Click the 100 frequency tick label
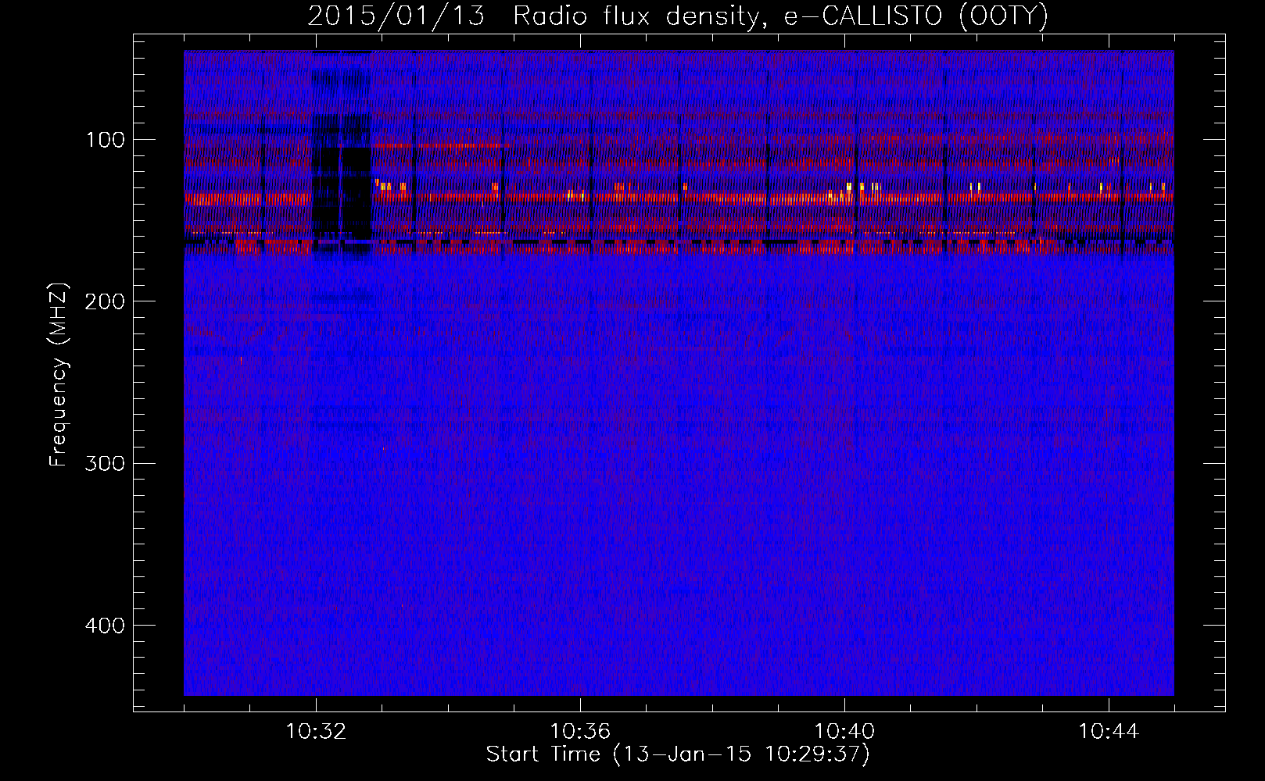Image resolution: width=1265 pixels, height=781 pixels. point(106,140)
